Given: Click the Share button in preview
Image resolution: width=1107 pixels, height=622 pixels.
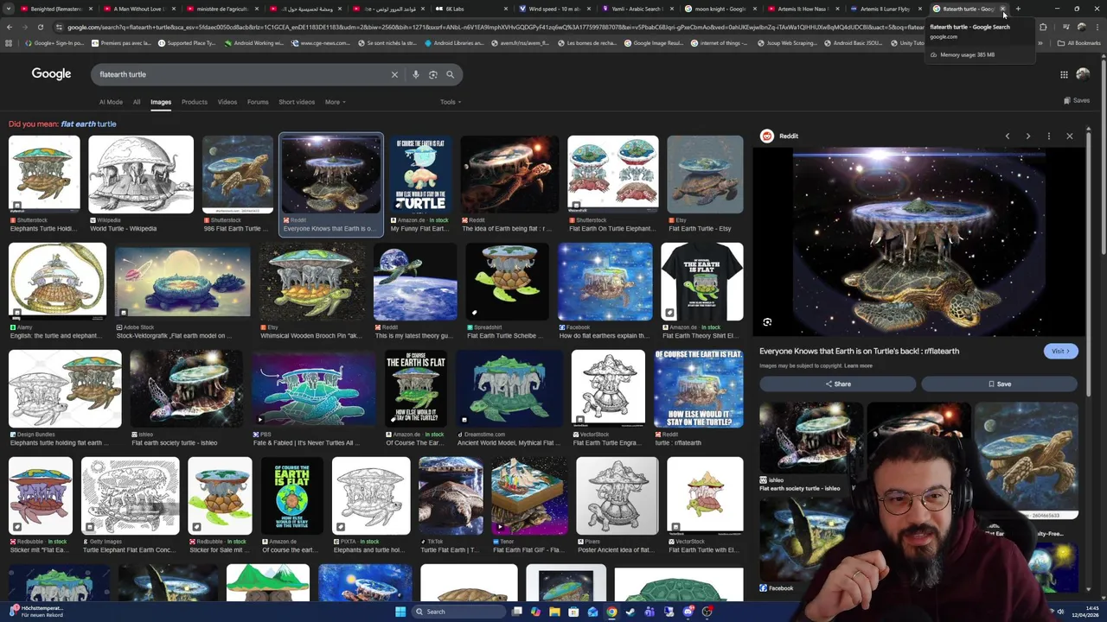Looking at the screenshot, I should pos(837,384).
